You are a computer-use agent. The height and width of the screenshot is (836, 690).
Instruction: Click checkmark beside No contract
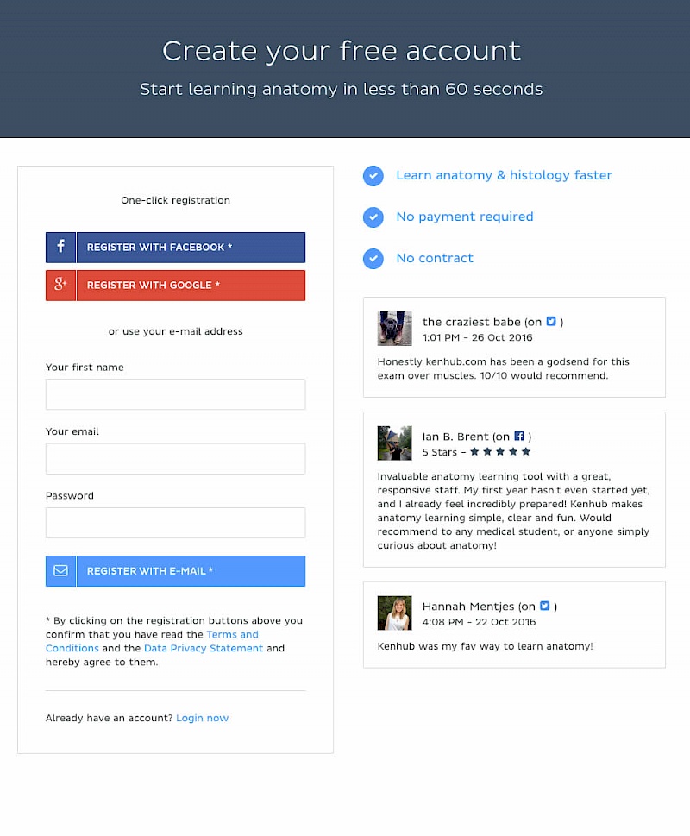pos(373,259)
